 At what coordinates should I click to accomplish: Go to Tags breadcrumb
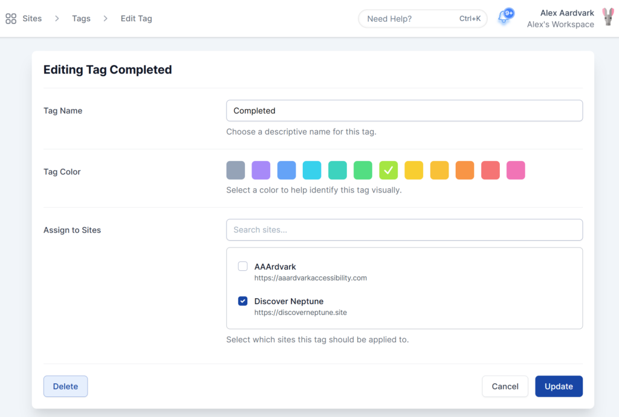tap(81, 19)
